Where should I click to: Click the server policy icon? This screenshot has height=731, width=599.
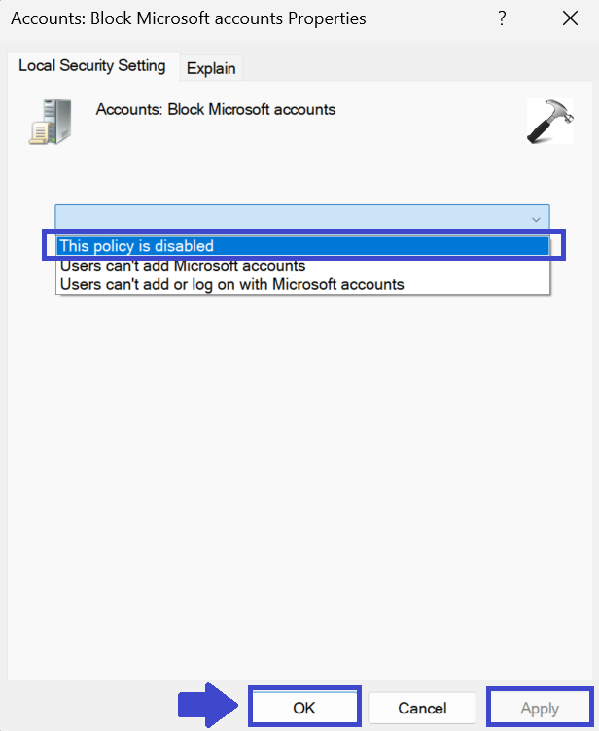(x=51, y=122)
